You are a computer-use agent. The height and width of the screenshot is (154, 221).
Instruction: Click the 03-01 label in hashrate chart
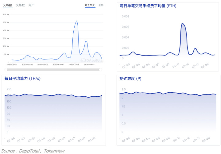pyautogui.click(x=31, y=140)
